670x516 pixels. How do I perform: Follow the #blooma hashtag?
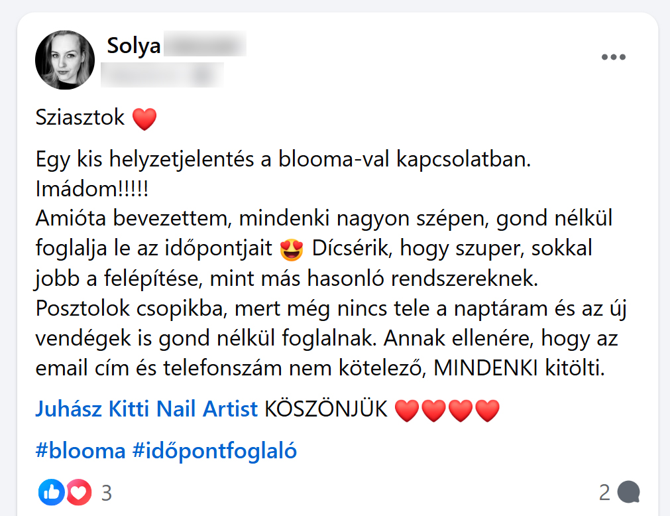tap(80, 450)
